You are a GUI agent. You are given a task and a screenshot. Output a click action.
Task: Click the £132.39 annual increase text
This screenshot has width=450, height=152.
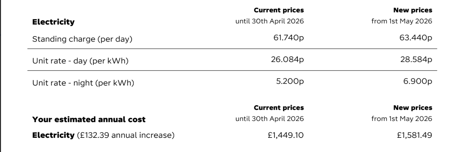(125, 135)
